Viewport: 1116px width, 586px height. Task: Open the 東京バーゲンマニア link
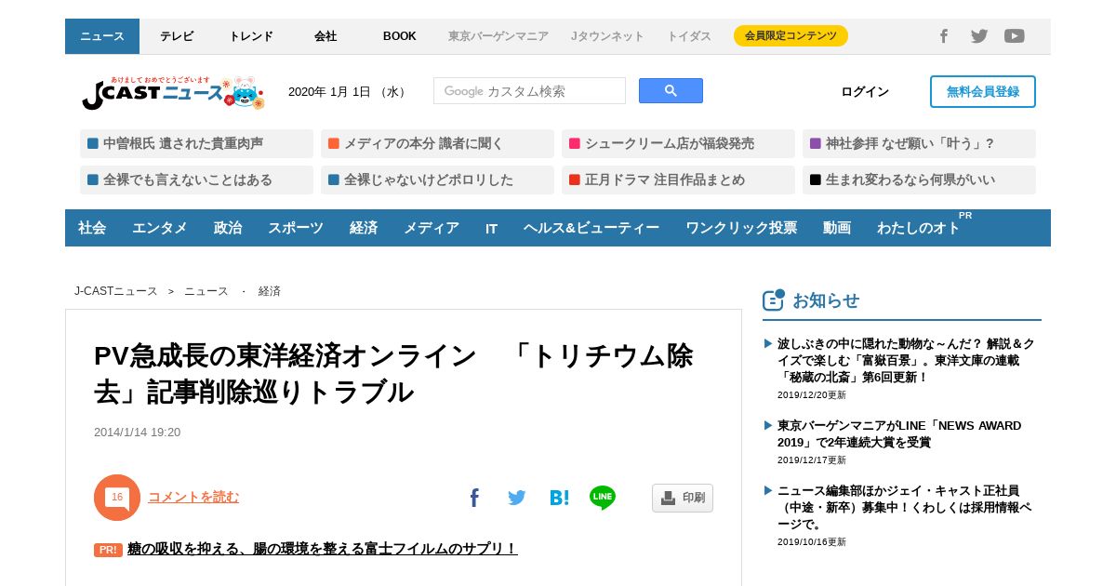[x=498, y=36]
